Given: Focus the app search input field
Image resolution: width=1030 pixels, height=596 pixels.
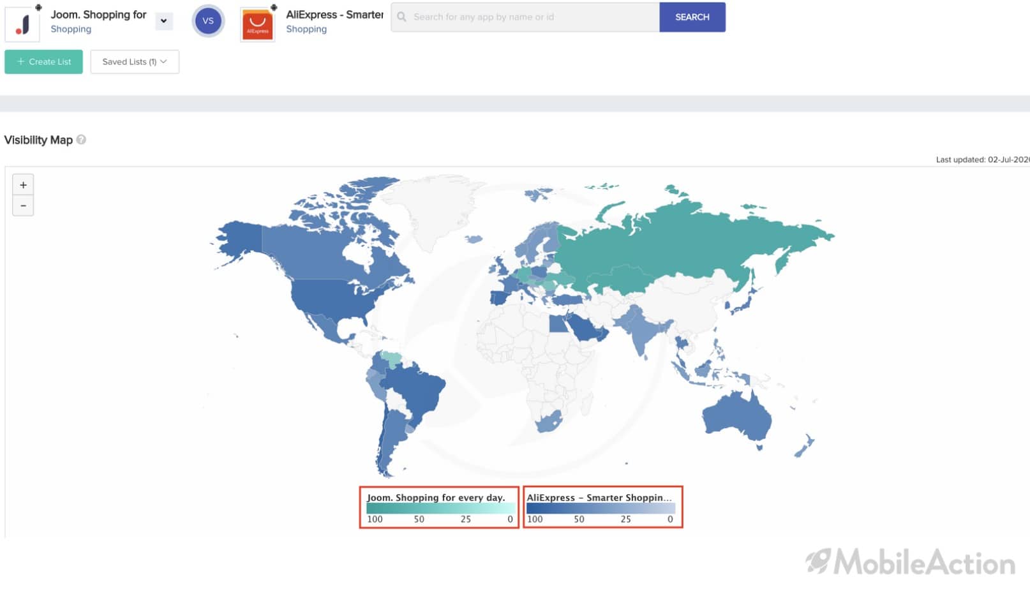Looking at the screenshot, I should pyautogui.click(x=525, y=17).
